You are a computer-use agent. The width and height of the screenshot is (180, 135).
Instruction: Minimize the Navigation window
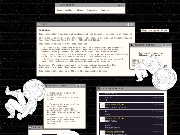(119, 5)
